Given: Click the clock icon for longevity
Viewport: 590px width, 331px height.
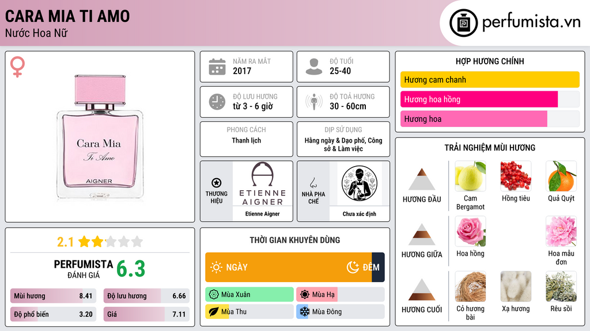Looking at the screenshot, I should 217,102.
